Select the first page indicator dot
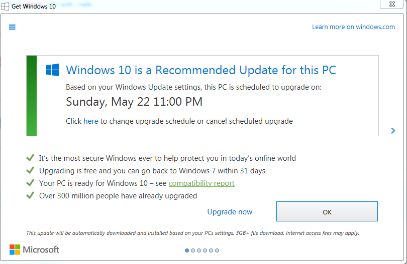 coord(187,250)
